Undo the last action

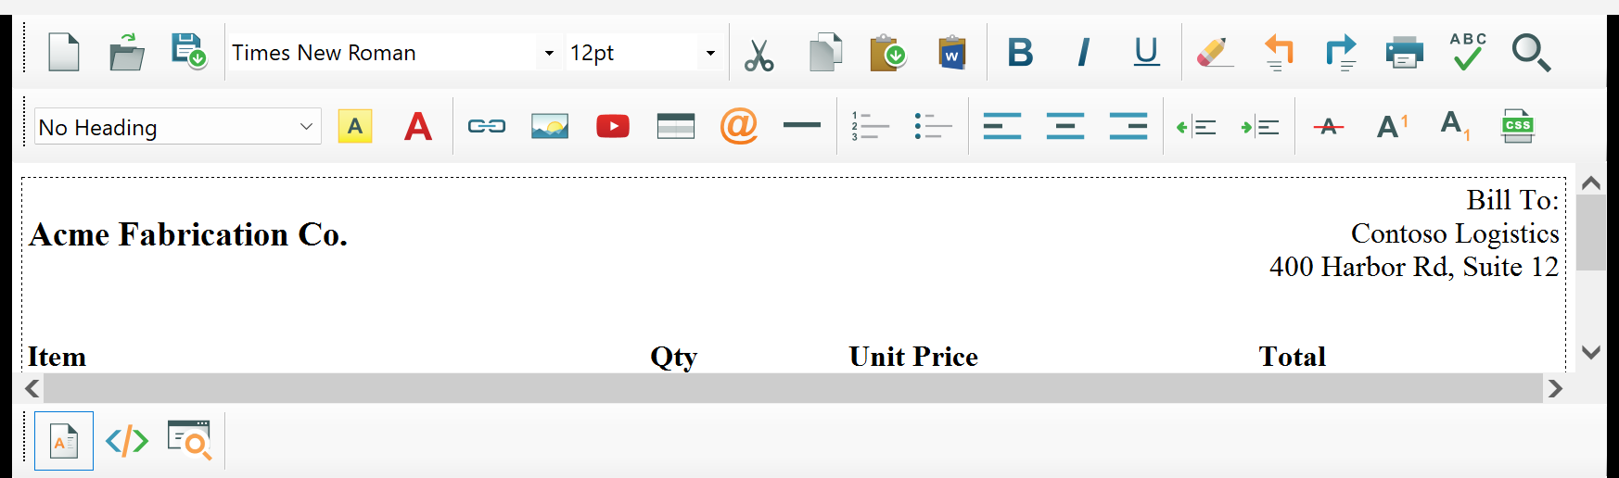[1279, 52]
